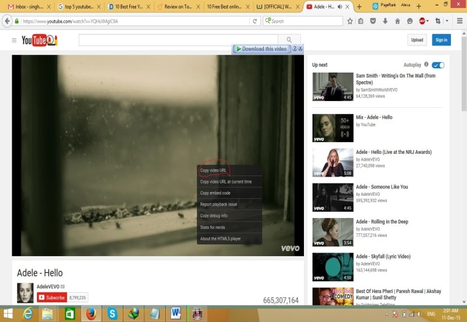The height and width of the screenshot is (322, 467).
Task: Open Adele Skyfall Lyric Video thumbnail
Action: pyautogui.click(x=333, y=267)
